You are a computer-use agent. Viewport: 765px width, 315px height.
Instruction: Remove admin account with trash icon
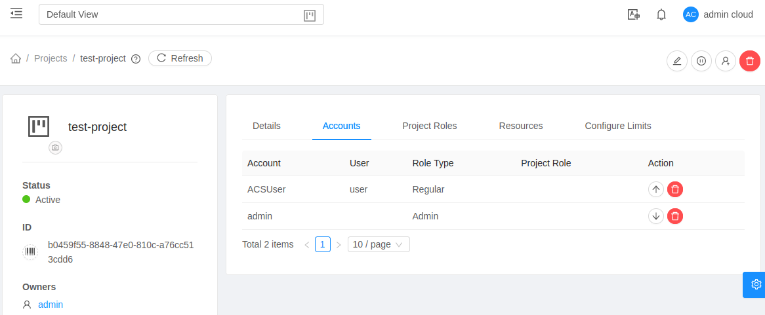point(674,216)
